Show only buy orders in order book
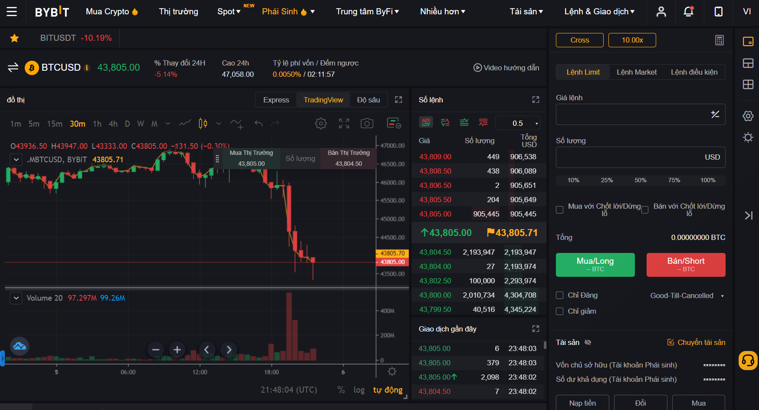The image size is (759, 410). 464,123
